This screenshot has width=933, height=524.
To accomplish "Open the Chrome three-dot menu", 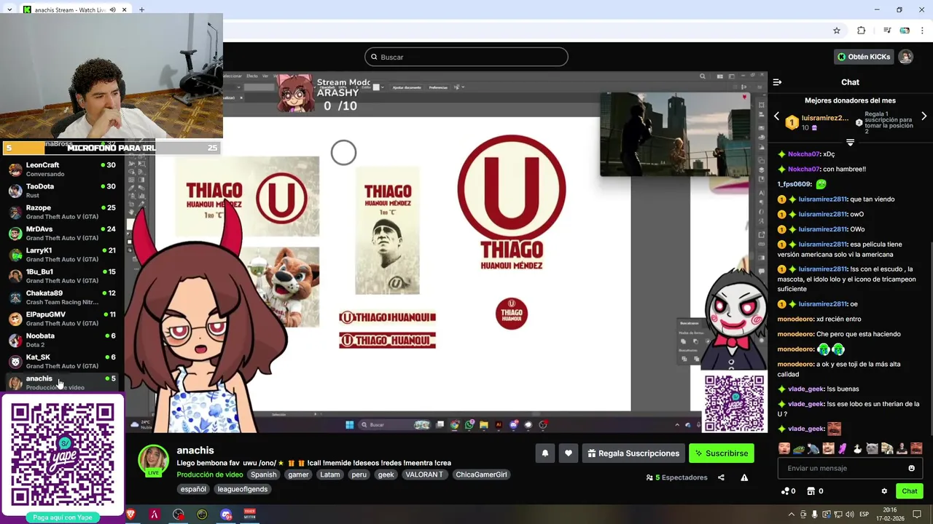I will [924, 31].
